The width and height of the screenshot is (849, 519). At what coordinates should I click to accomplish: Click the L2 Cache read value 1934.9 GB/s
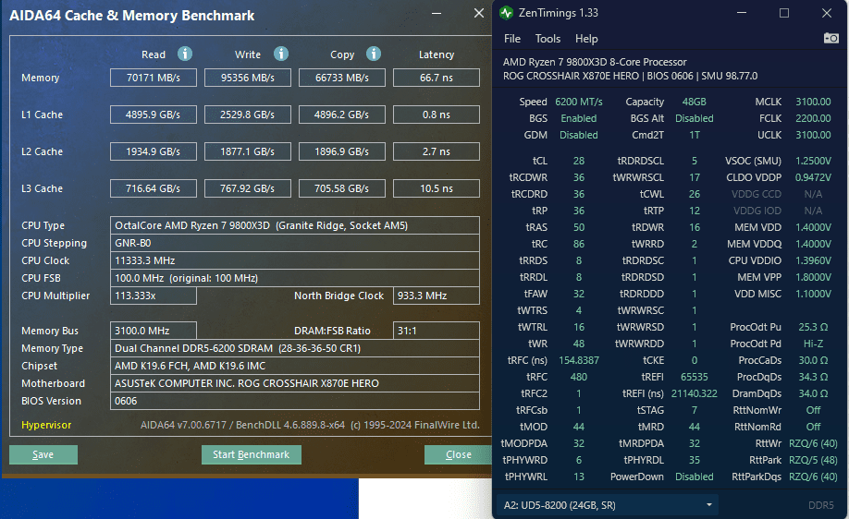154,152
